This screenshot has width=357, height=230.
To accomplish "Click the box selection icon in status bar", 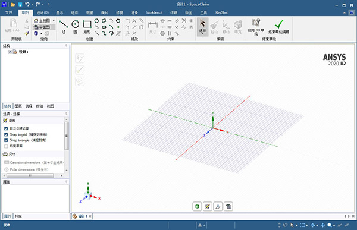I will [302, 225].
